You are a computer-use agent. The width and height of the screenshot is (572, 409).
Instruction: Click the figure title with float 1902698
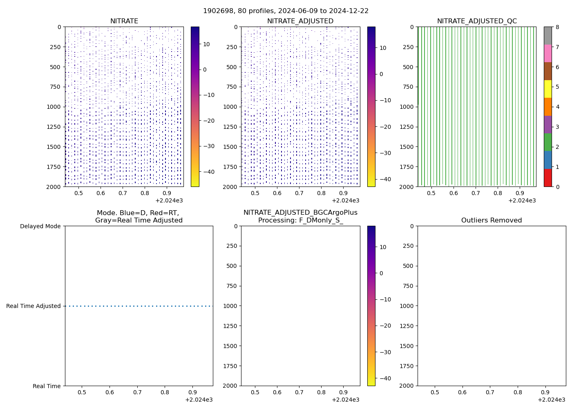point(286,11)
